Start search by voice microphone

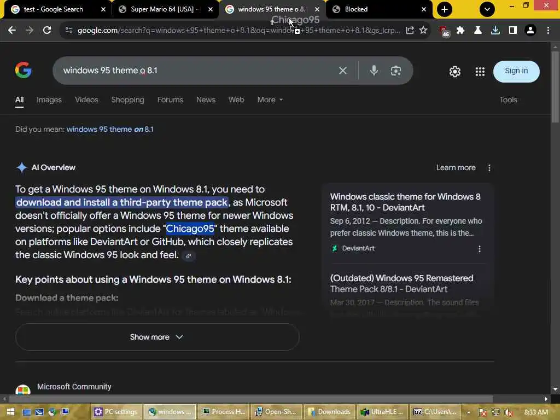pyautogui.click(x=374, y=71)
